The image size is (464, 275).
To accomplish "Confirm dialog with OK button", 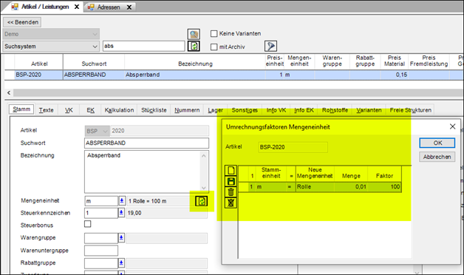I will pyautogui.click(x=437, y=143).
